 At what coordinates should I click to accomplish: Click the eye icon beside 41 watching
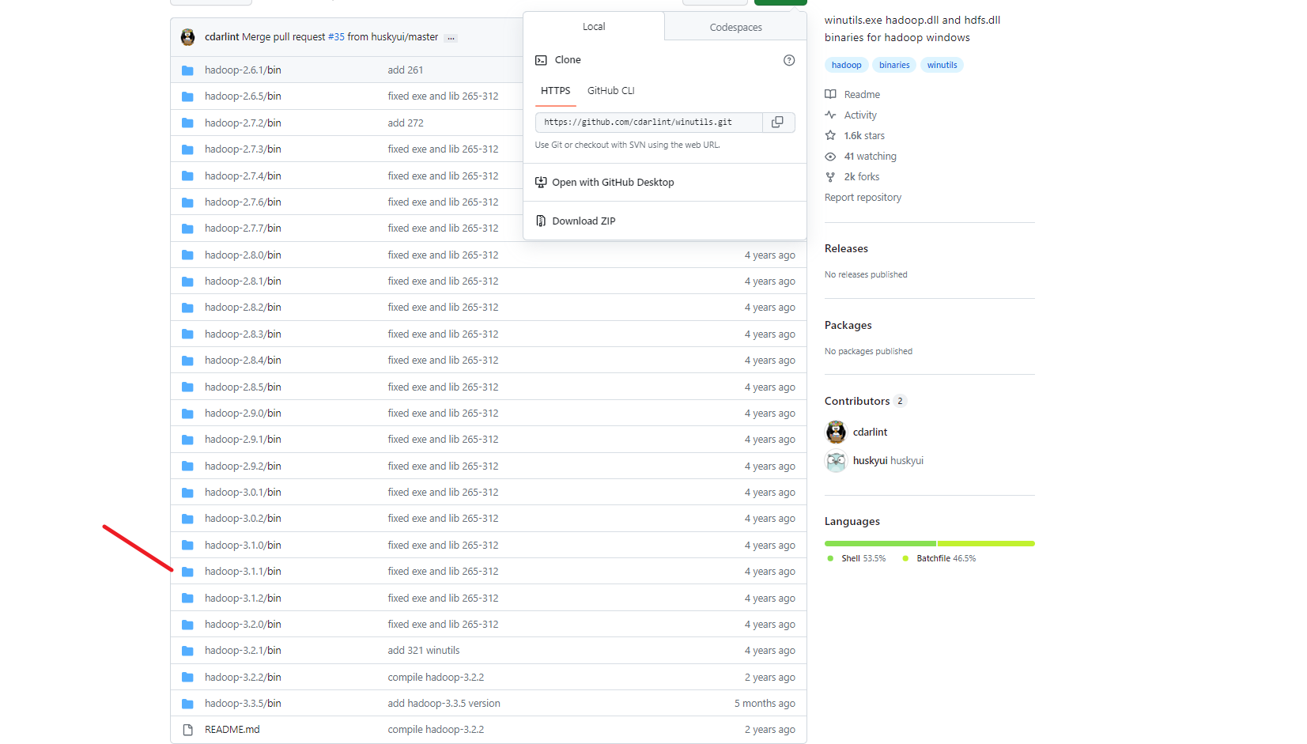[x=830, y=157]
